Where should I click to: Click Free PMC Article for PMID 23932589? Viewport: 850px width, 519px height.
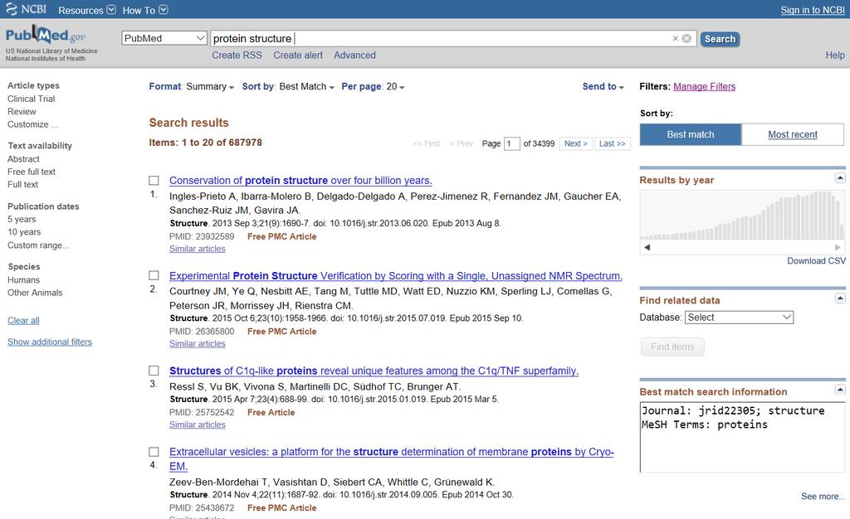282,236
